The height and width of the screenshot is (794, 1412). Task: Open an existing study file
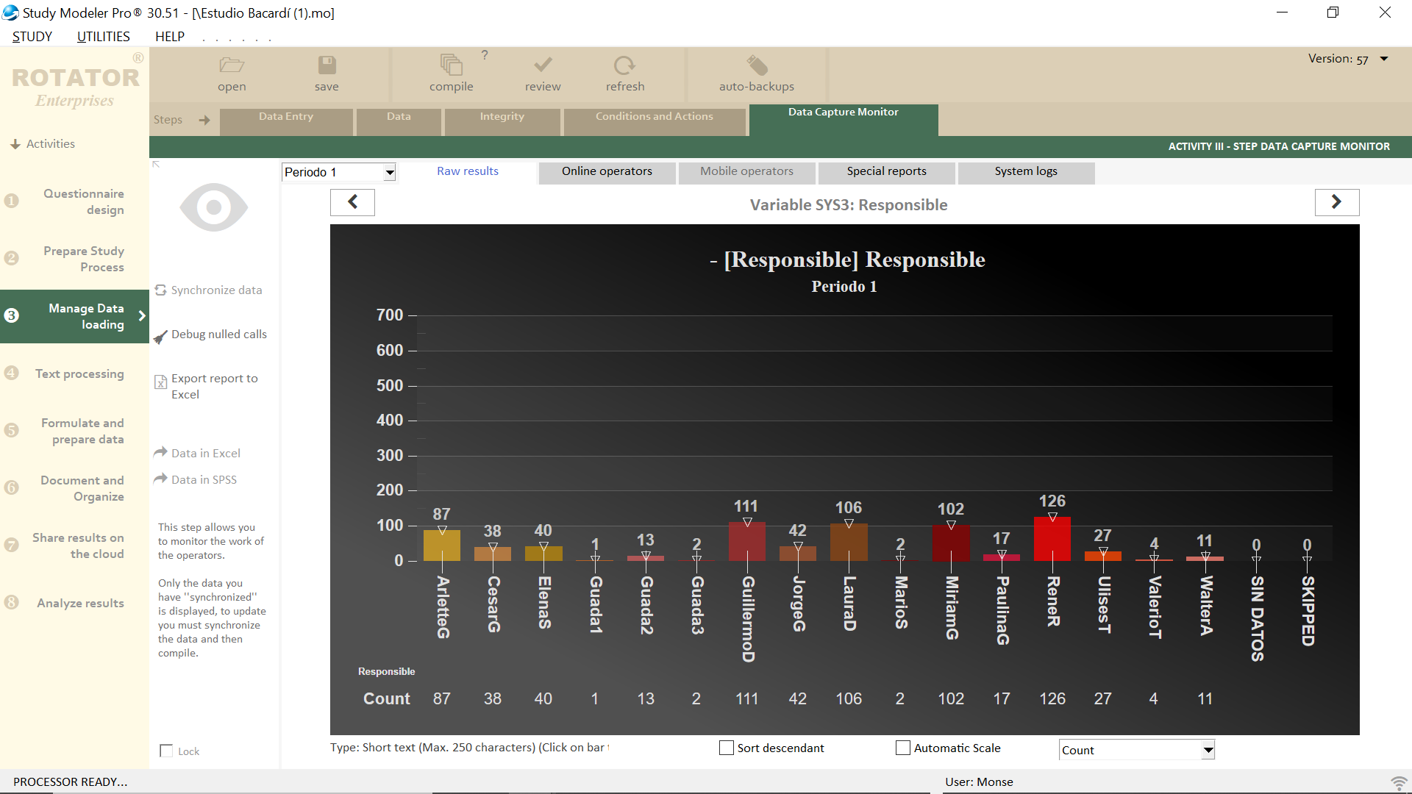pos(231,72)
